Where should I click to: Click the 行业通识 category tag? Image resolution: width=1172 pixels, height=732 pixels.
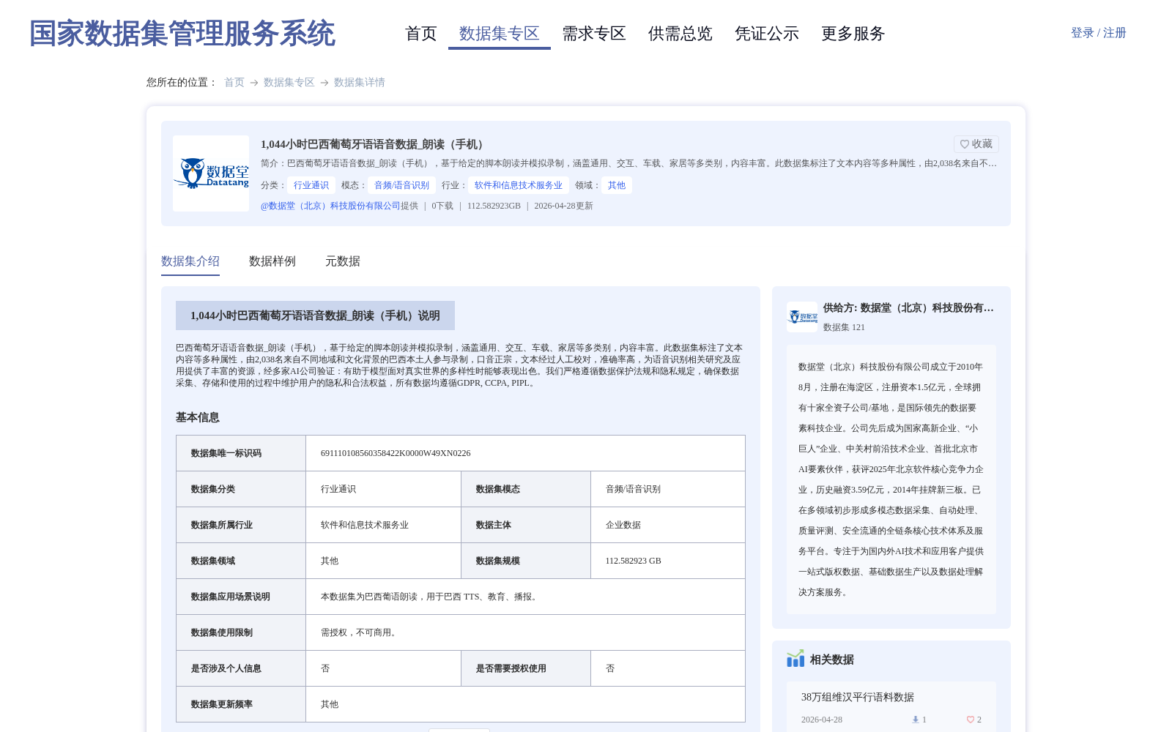[x=311, y=185]
